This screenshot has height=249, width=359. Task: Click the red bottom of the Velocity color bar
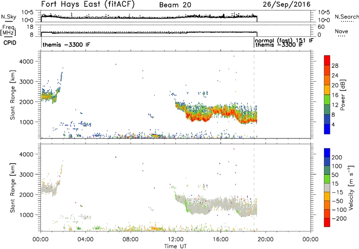(327, 222)
